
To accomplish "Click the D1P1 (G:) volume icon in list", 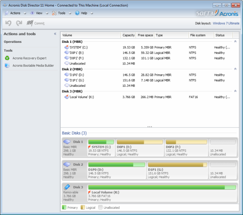I will (x=67, y=80).
